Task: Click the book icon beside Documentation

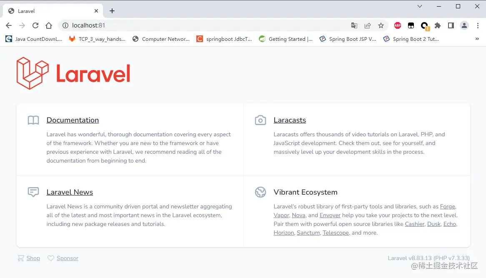Action: click(33, 120)
